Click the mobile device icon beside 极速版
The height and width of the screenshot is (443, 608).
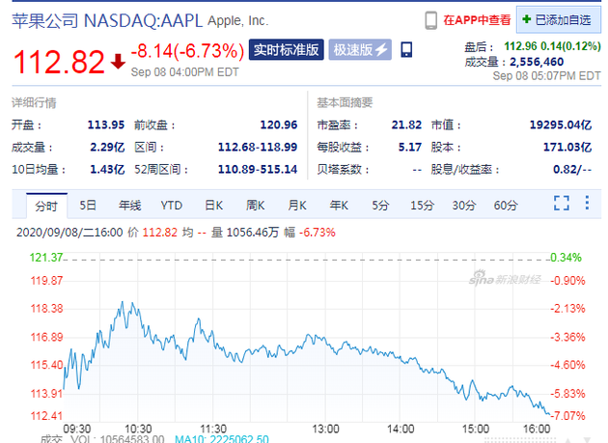coord(406,49)
